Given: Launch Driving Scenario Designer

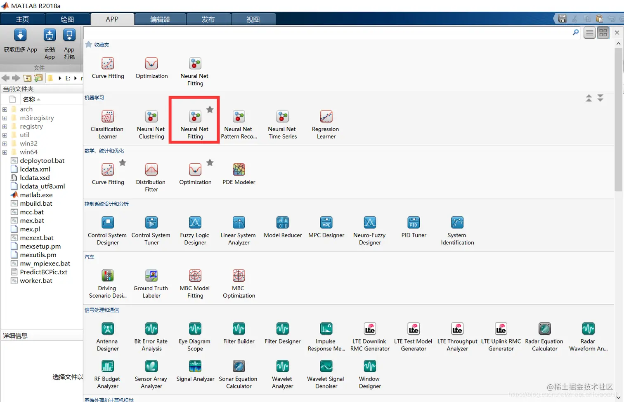Looking at the screenshot, I should coord(107,284).
